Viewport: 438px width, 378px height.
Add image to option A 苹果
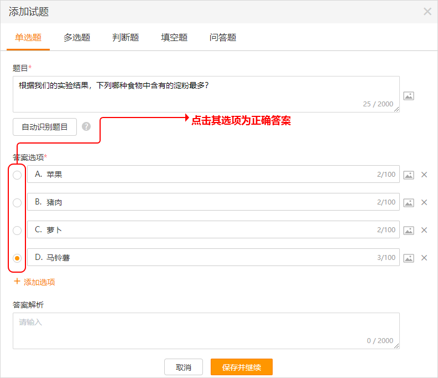[408, 175]
